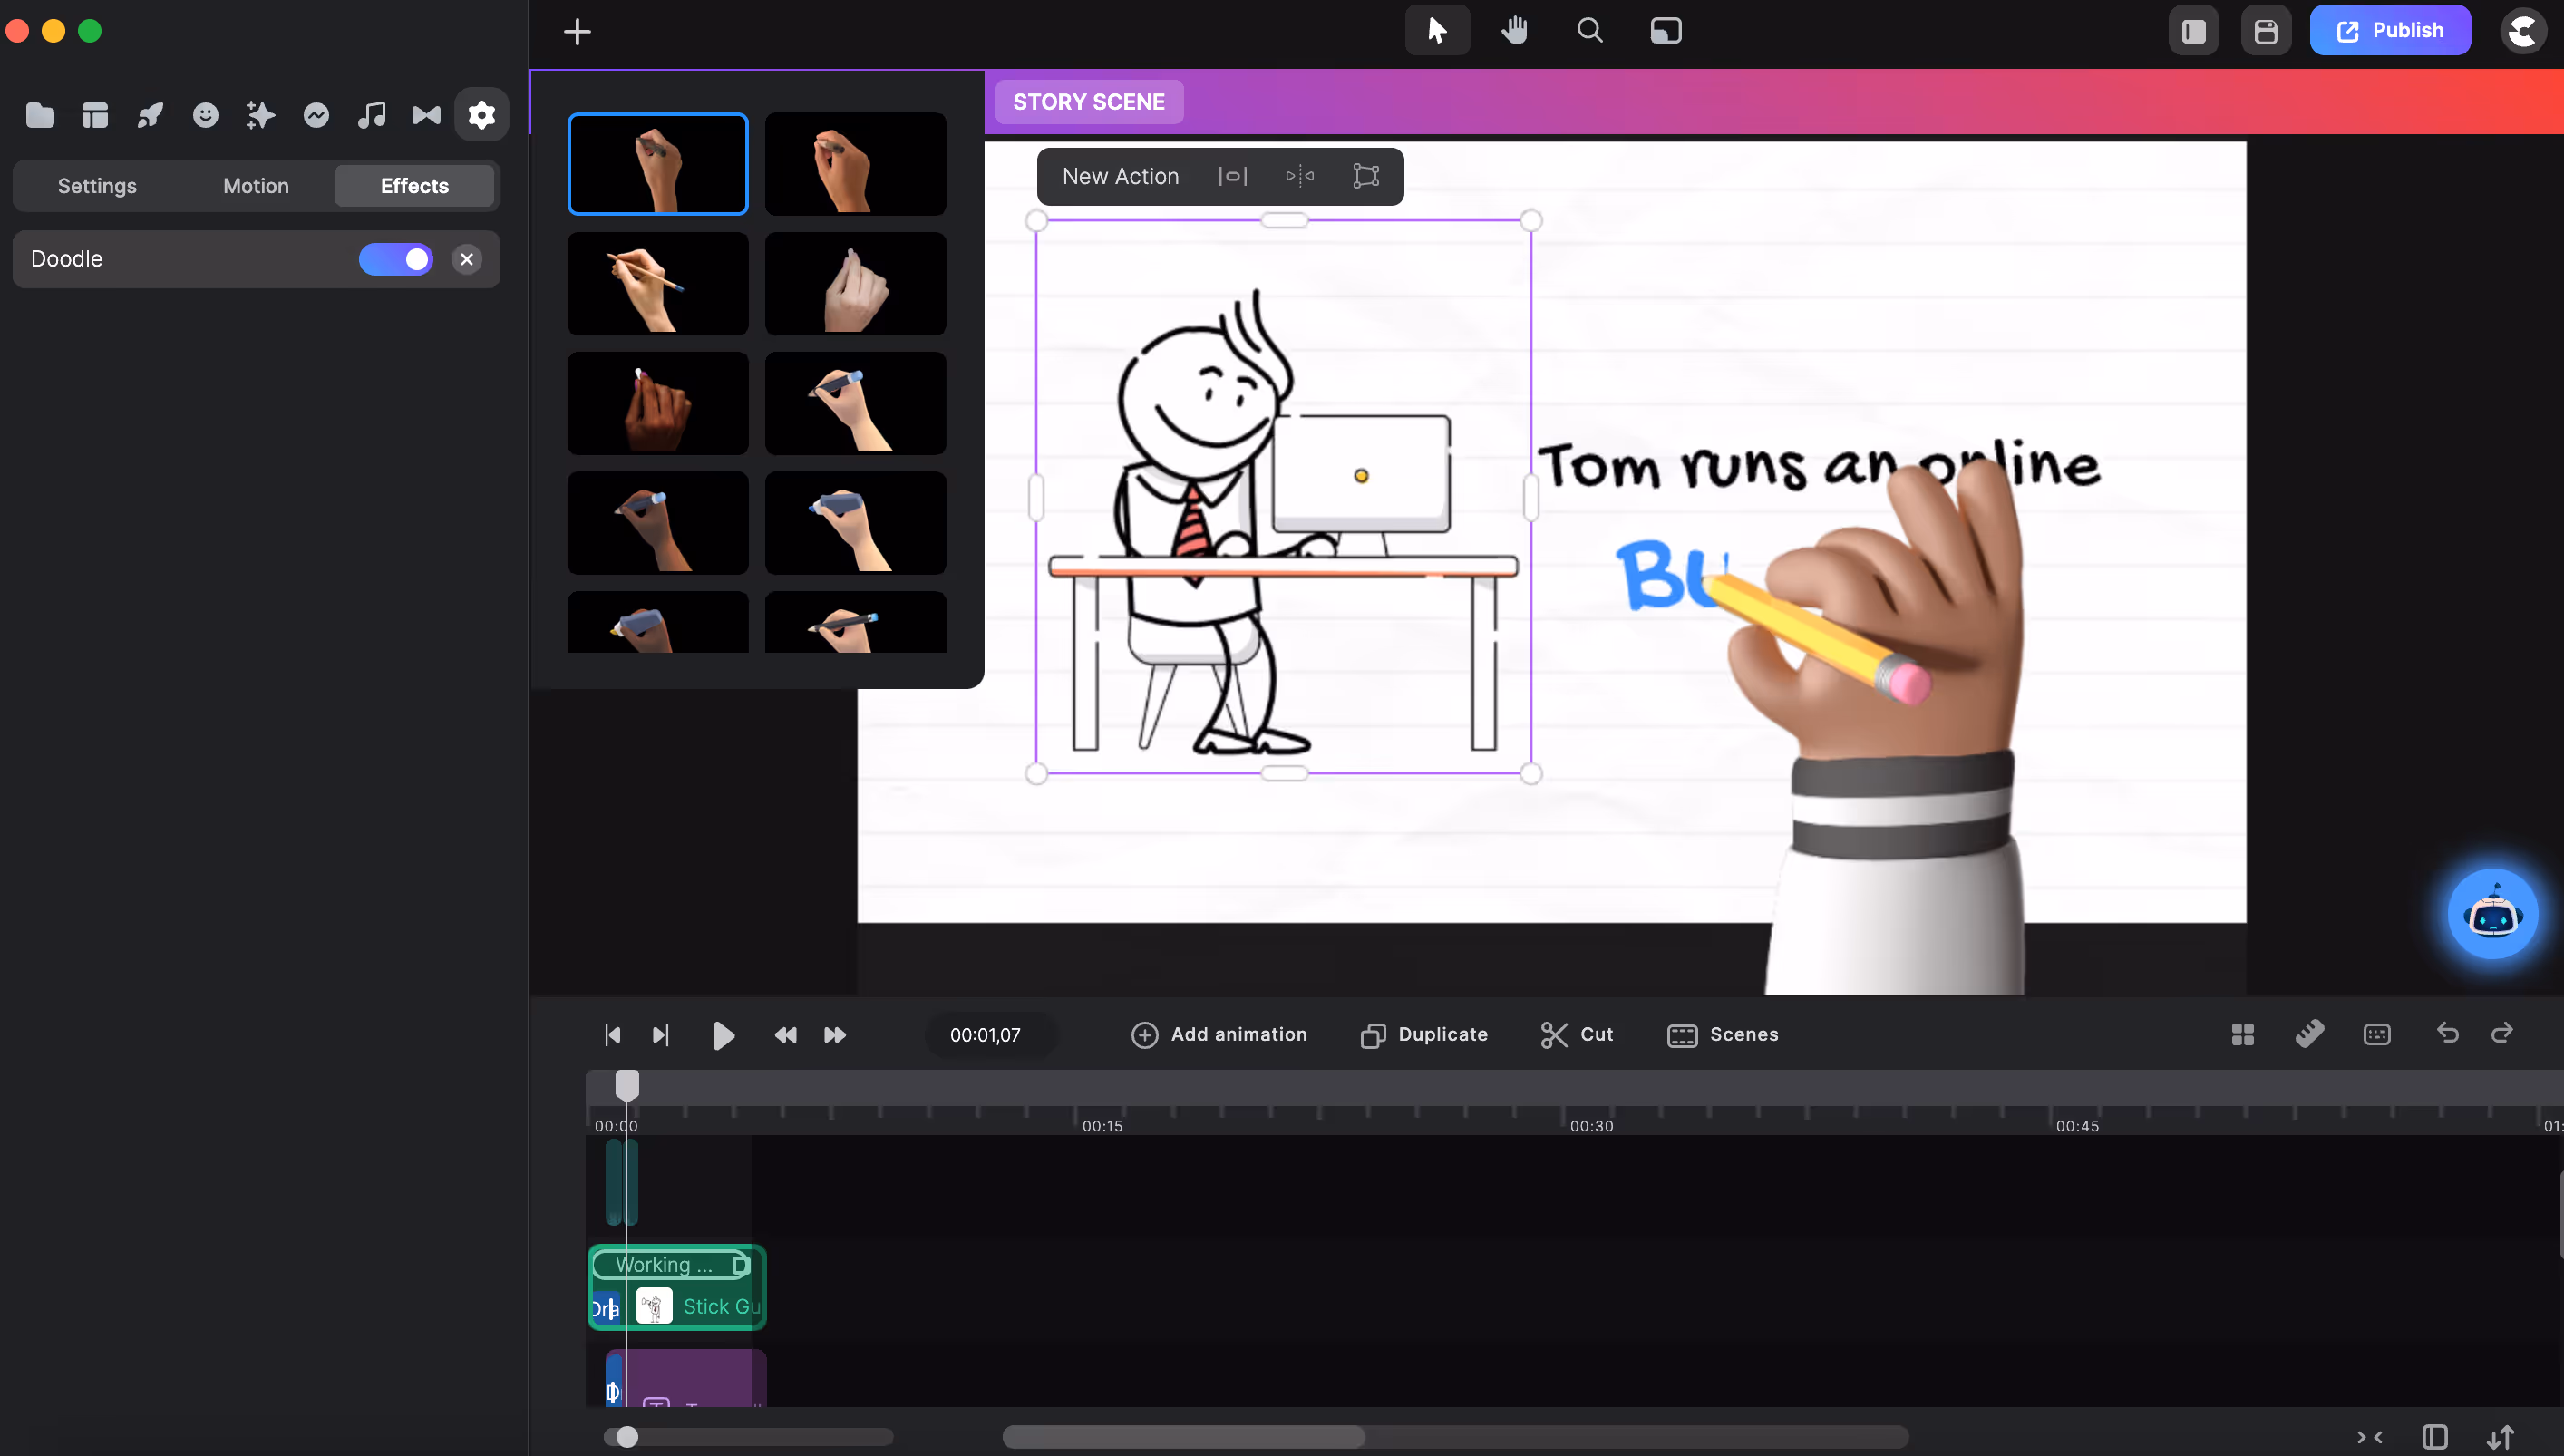Viewport: 2564px width, 1456px height.
Task: Click the scissors Cut button
Action: pyautogui.click(x=1577, y=1034)
